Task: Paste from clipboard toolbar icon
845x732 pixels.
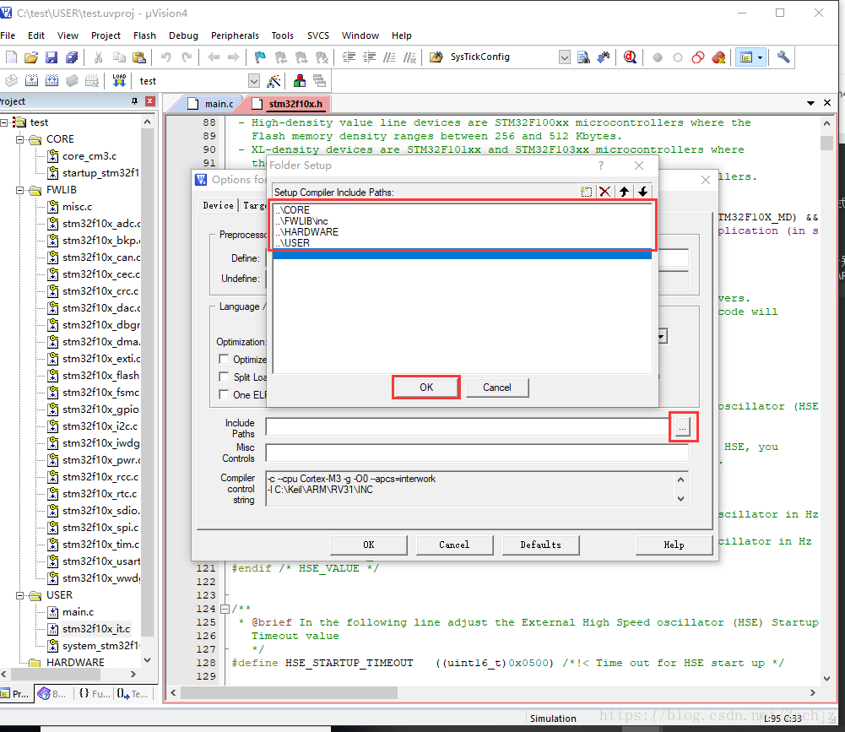Action: (x=139, y=57)
